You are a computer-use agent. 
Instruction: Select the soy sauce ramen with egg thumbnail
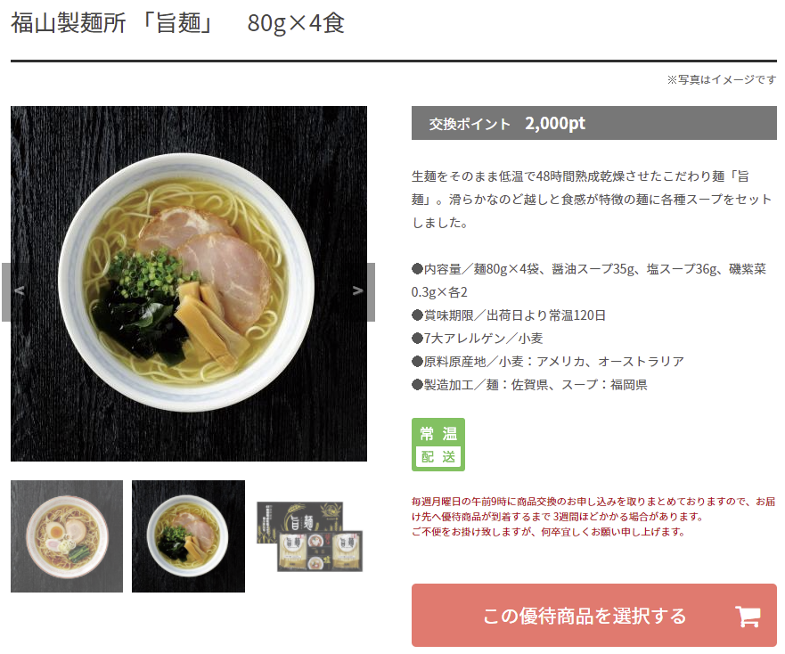(67, 536)
